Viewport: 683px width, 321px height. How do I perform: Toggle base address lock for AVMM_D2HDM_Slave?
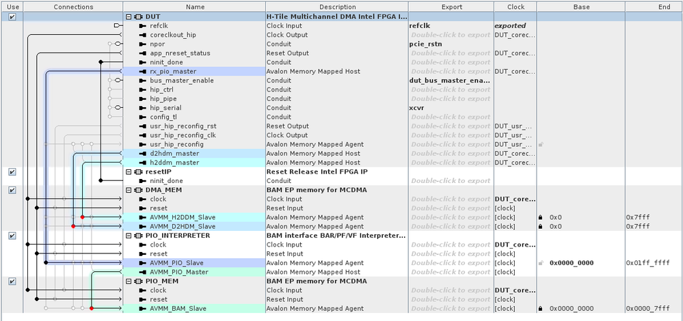(x=541, y=226)
